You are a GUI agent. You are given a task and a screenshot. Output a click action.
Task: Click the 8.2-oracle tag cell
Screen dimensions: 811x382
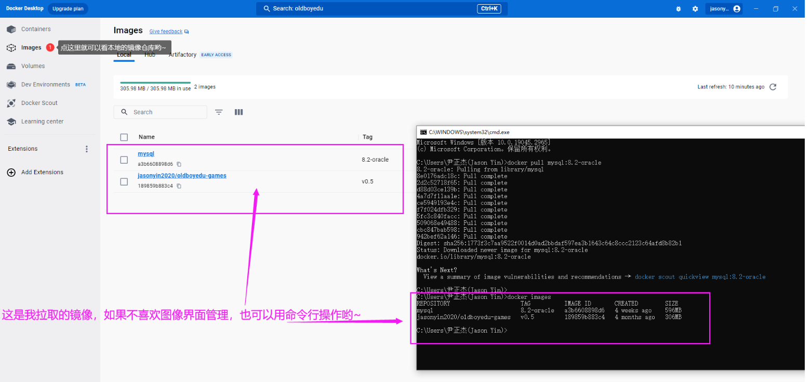pos(375,160)
